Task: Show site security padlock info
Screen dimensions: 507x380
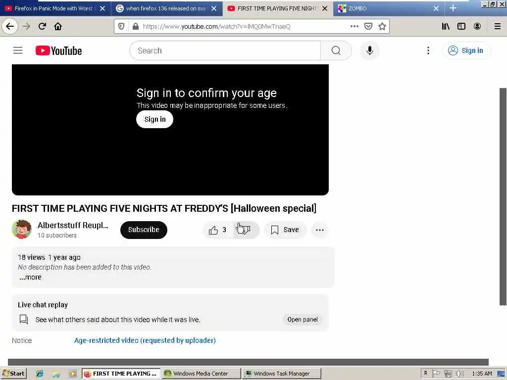Action: (136, 26)
